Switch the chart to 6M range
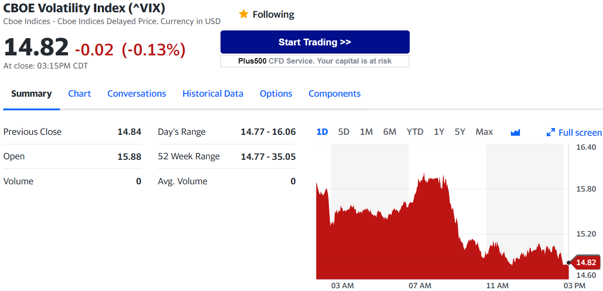Image resolution: width=603 pixels, height=291 pixels. [390, 132]
